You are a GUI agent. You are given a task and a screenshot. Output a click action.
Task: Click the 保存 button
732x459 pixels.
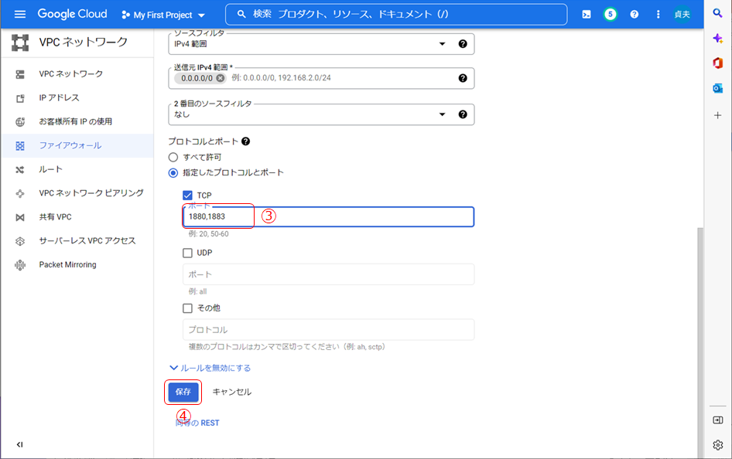183,392
